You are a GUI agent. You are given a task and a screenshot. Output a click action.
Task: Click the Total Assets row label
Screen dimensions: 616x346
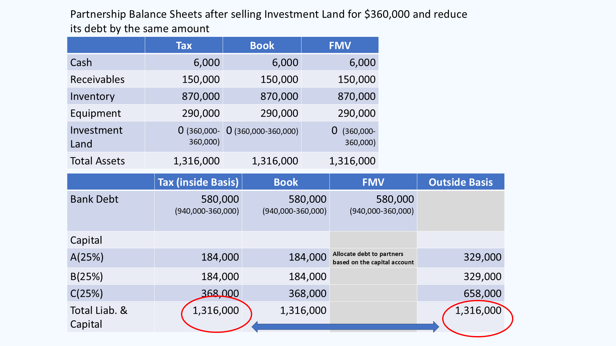(x=97, y=161)
